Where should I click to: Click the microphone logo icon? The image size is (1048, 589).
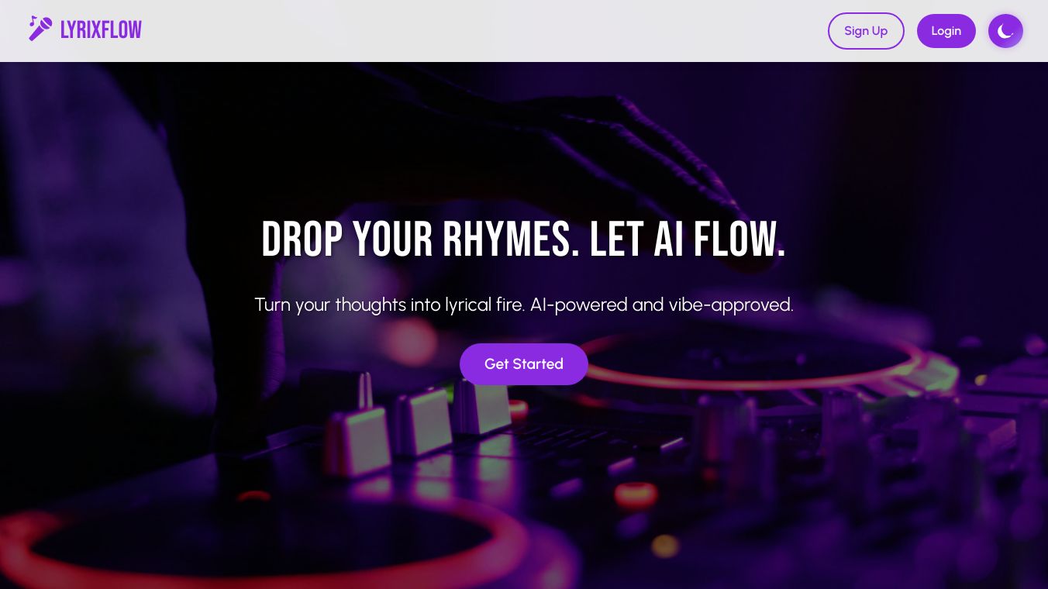[x=40, y=29]
